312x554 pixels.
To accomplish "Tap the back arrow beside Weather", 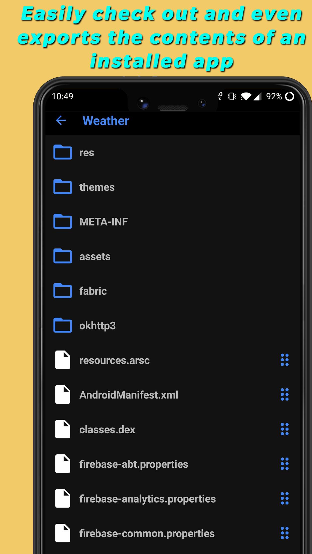I will tap(61, 120).
